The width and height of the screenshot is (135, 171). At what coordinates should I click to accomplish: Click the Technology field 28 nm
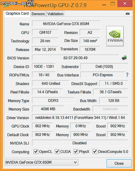tap(45, 41)
